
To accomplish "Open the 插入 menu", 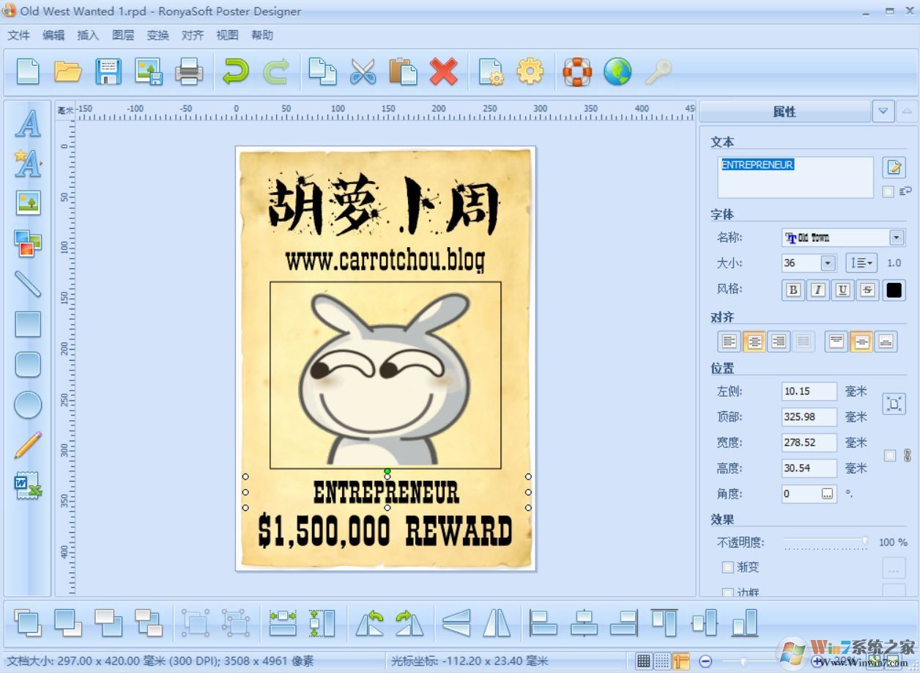I will [87, 34].
